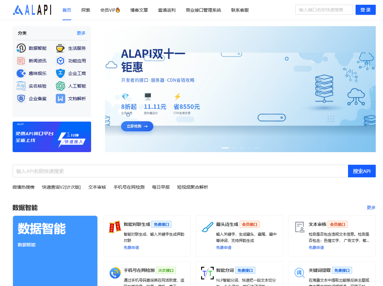Click 更多 link in 分类 panel
This screenshot has height=286, width=383.
click(81, 33)
